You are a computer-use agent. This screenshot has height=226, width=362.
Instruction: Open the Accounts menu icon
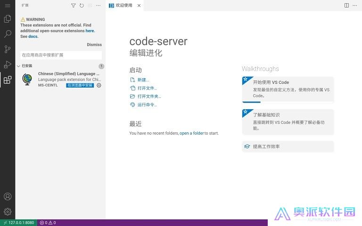coord(8,196)
